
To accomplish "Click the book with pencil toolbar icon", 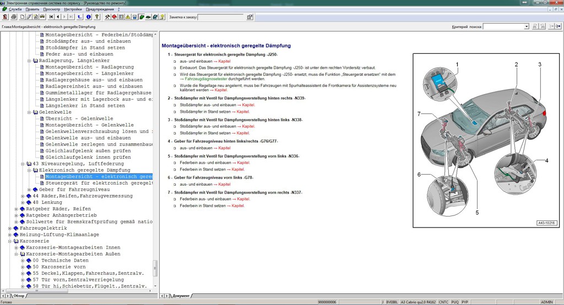I will point(155,17).
